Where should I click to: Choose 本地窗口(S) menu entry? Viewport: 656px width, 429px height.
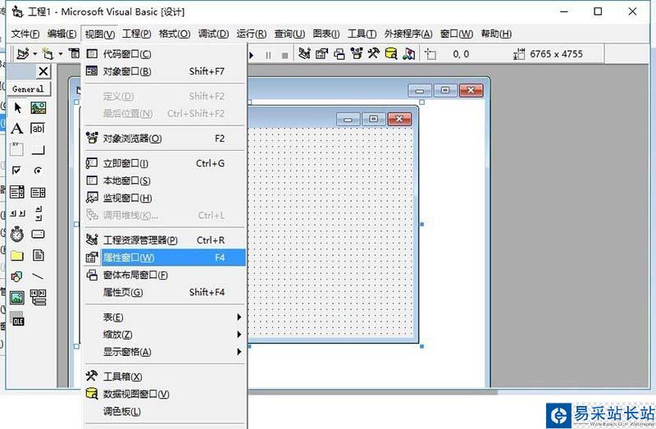pyautogui.click(x=166, y=180)
